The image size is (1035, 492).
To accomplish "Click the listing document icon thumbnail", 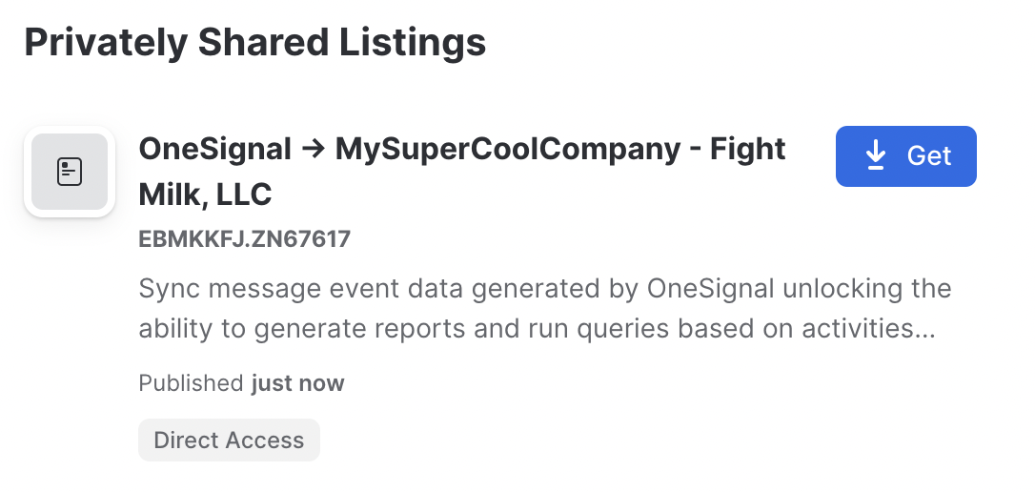I will coord(70,172).
